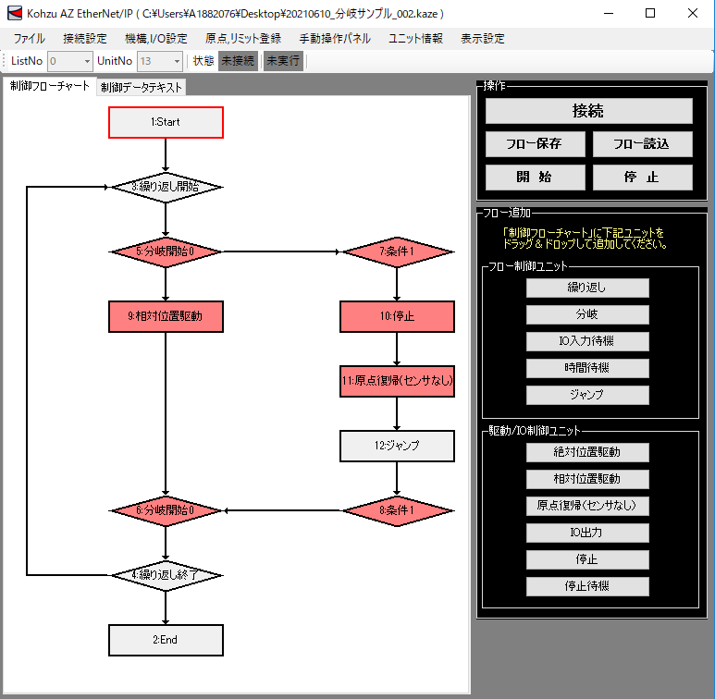715x699 pixels.
Task: Click the フロー保存 button
Action: coord(534,144)
